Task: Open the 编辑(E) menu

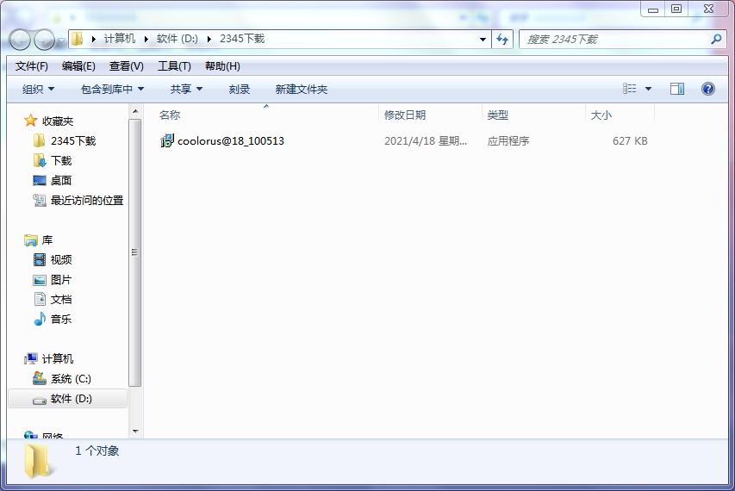Action: (x=78, y=66)
